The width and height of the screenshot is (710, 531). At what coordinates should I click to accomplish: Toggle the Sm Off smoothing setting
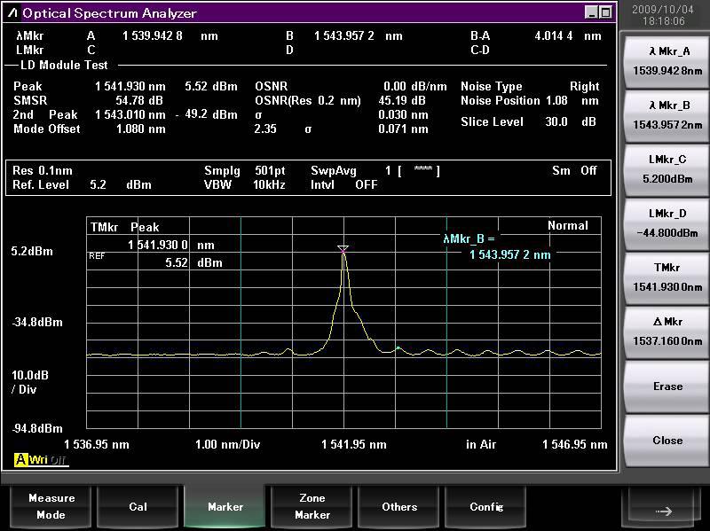(574, 170)
